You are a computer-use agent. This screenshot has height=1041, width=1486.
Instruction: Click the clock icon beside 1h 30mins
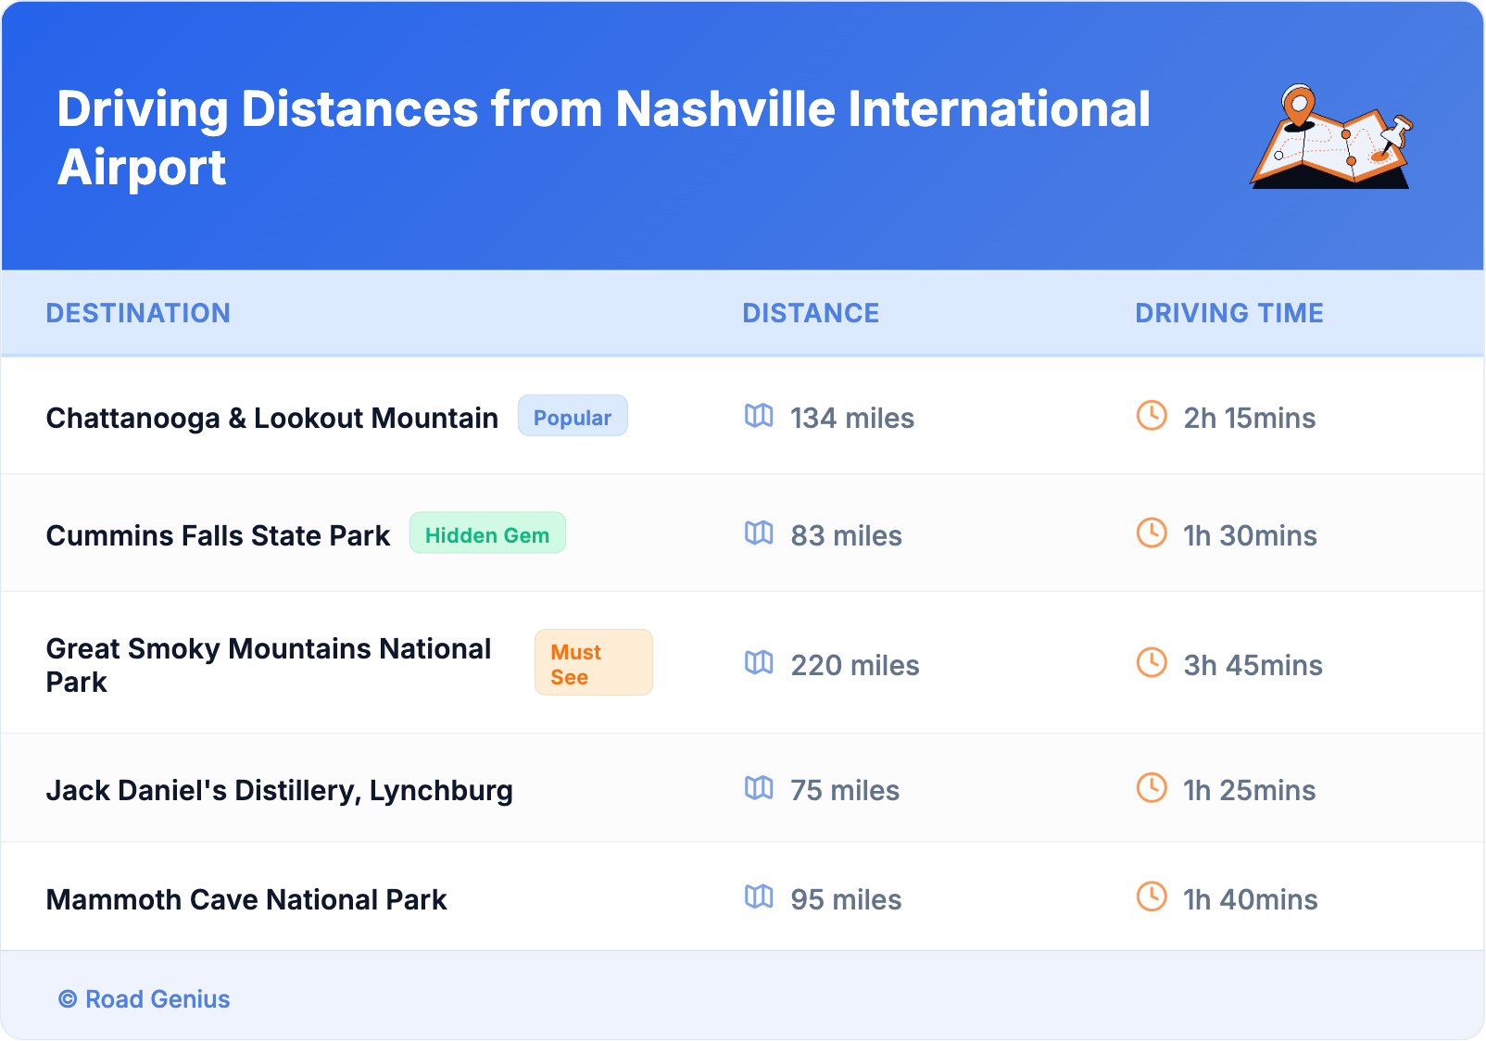tap(1152, 533)
